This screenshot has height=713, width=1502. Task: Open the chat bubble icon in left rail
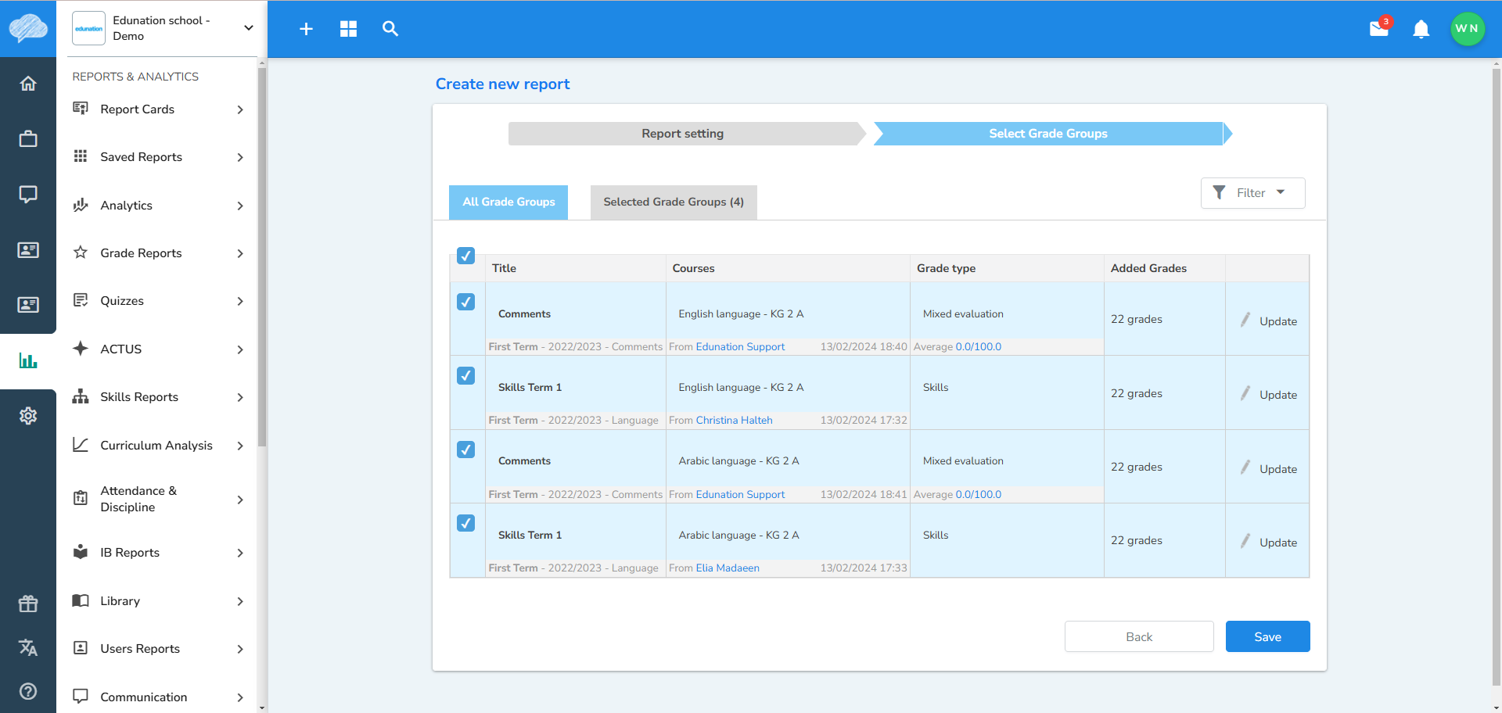click(28, 195)
